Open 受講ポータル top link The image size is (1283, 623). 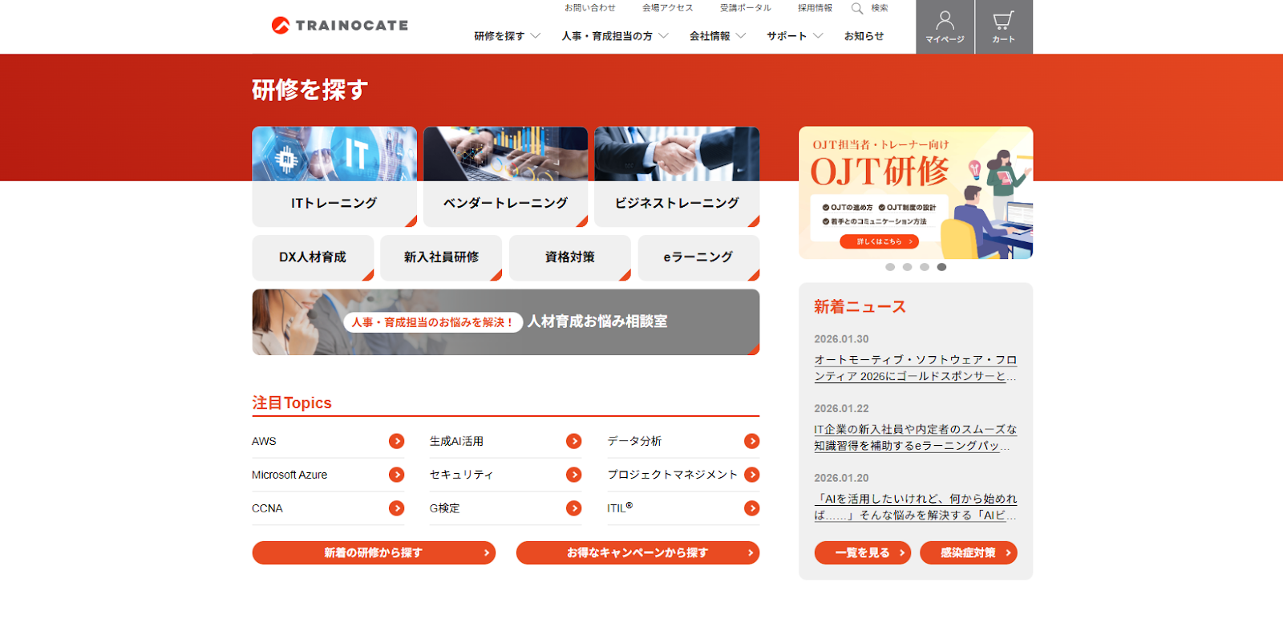coord(746,8)
